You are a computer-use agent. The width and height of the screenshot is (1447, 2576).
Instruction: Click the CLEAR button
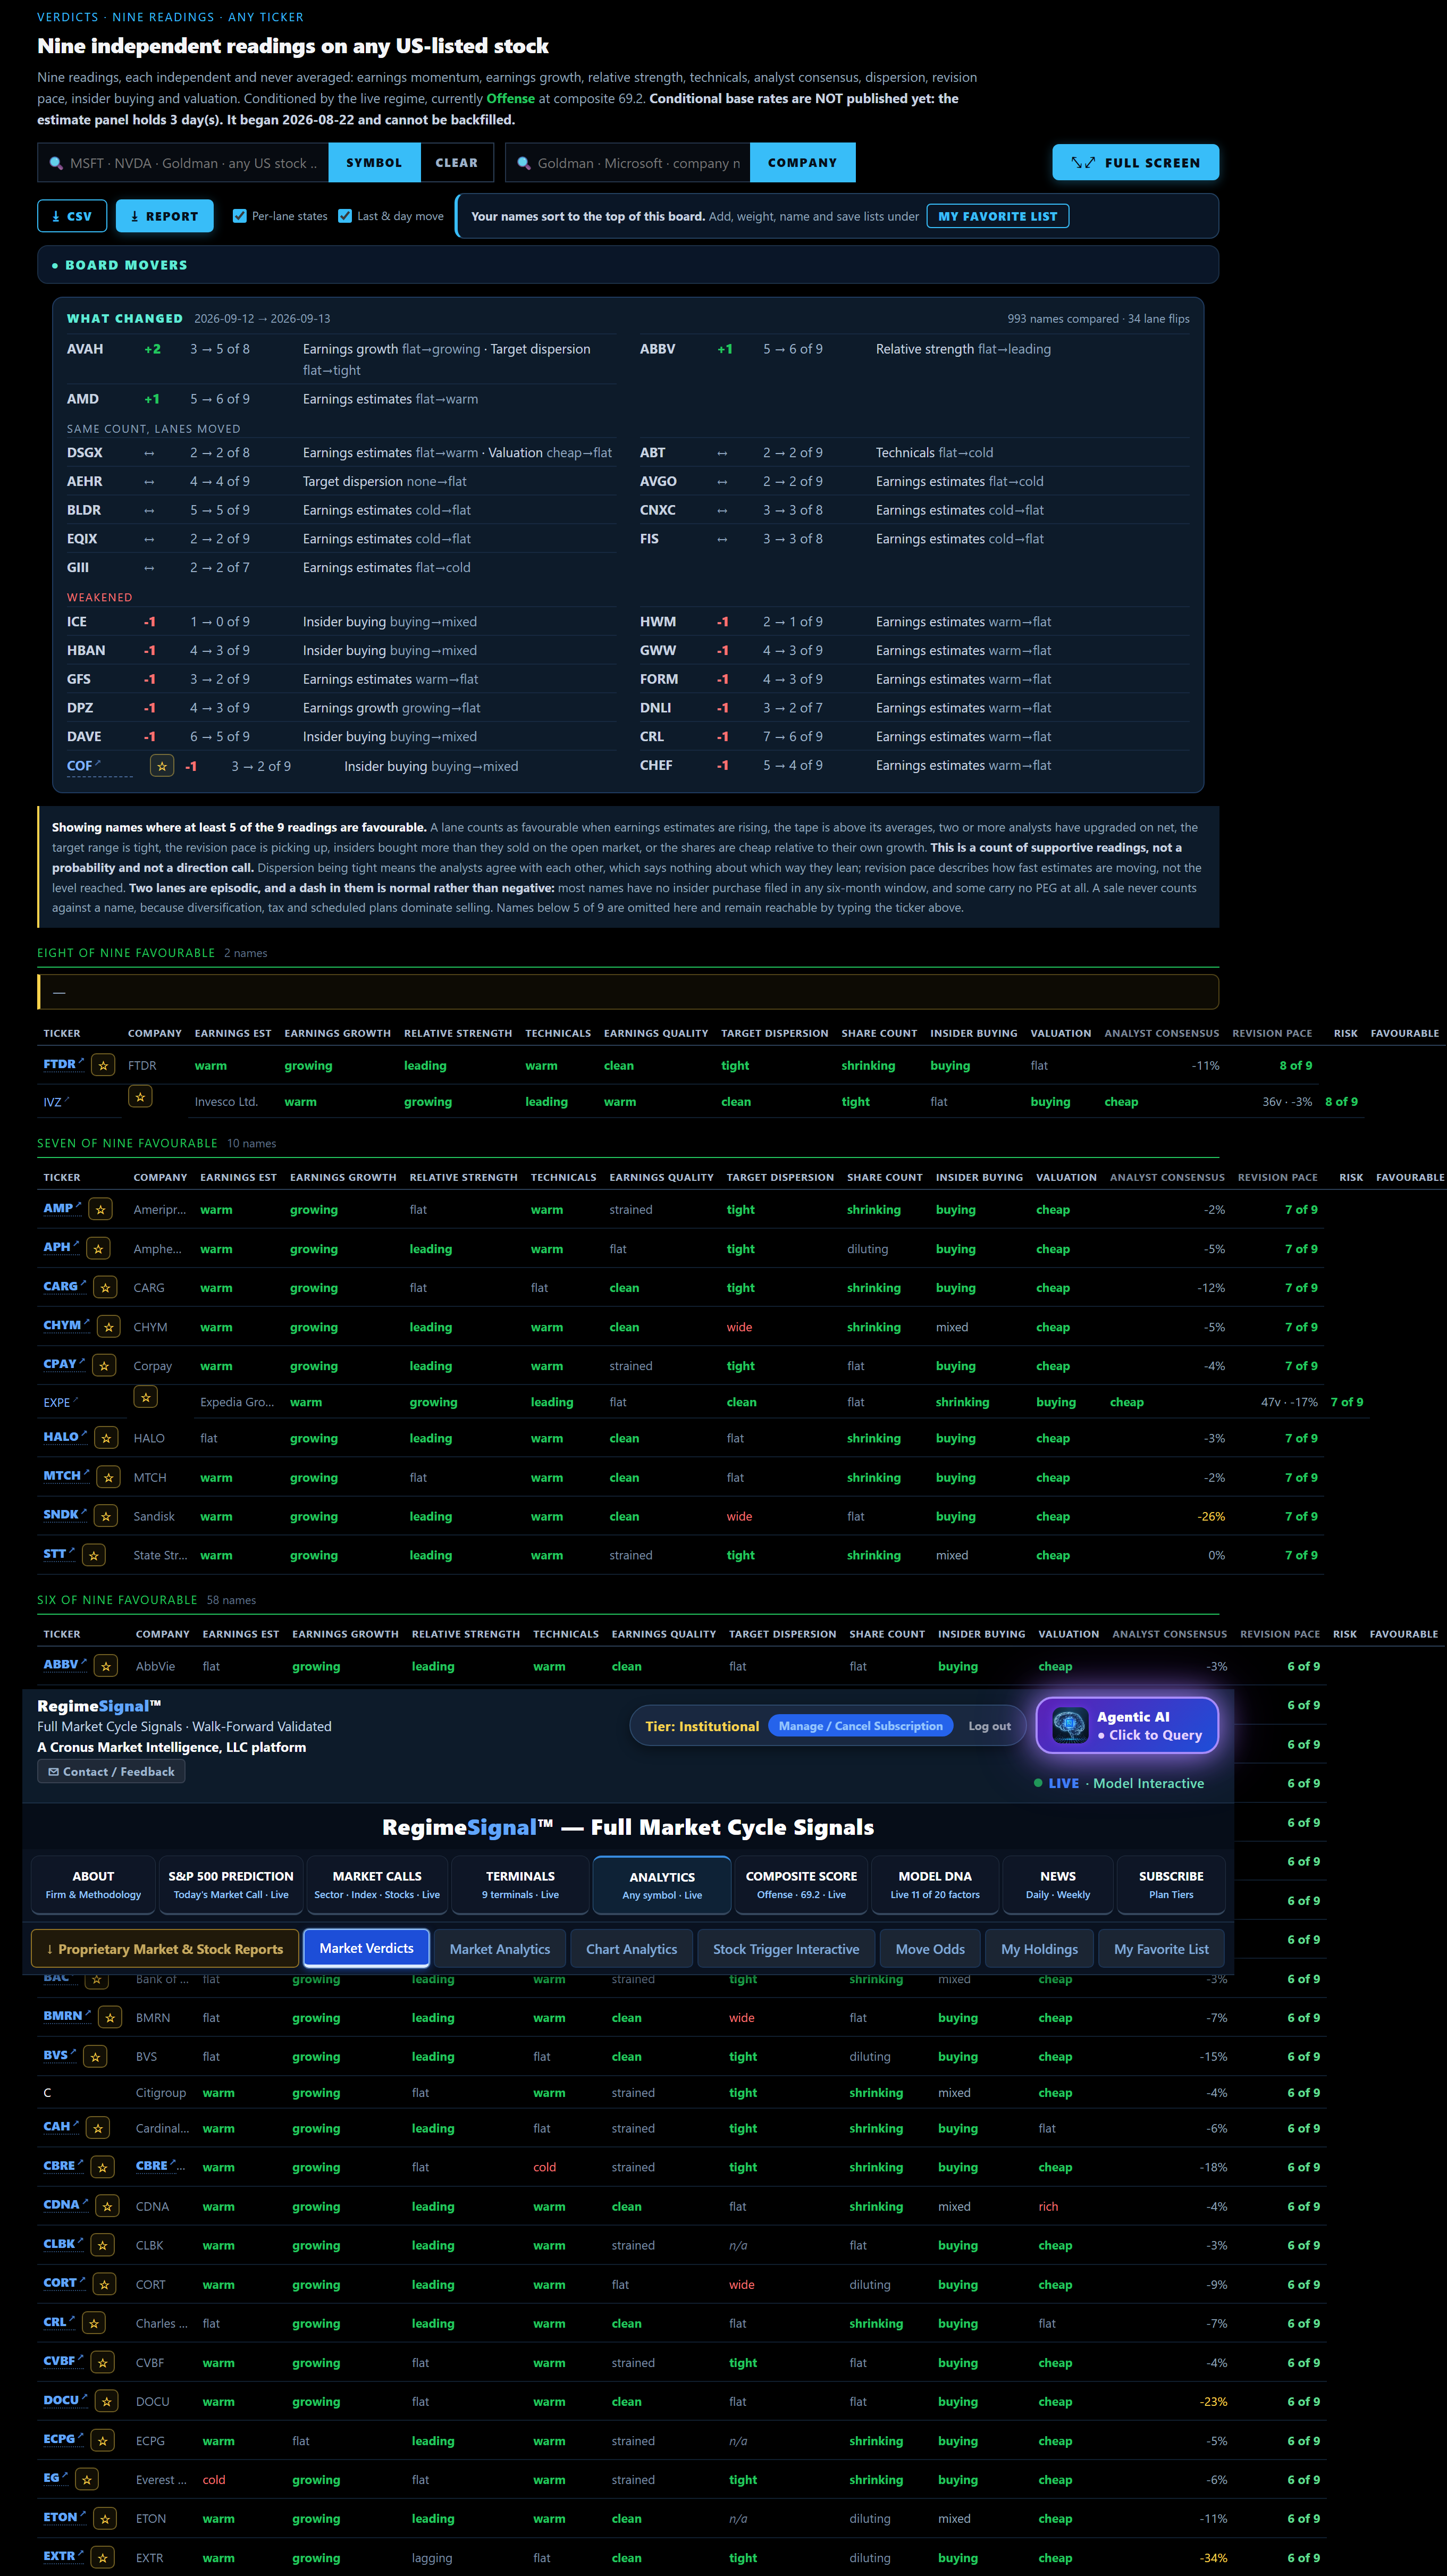tap(456, 163)
